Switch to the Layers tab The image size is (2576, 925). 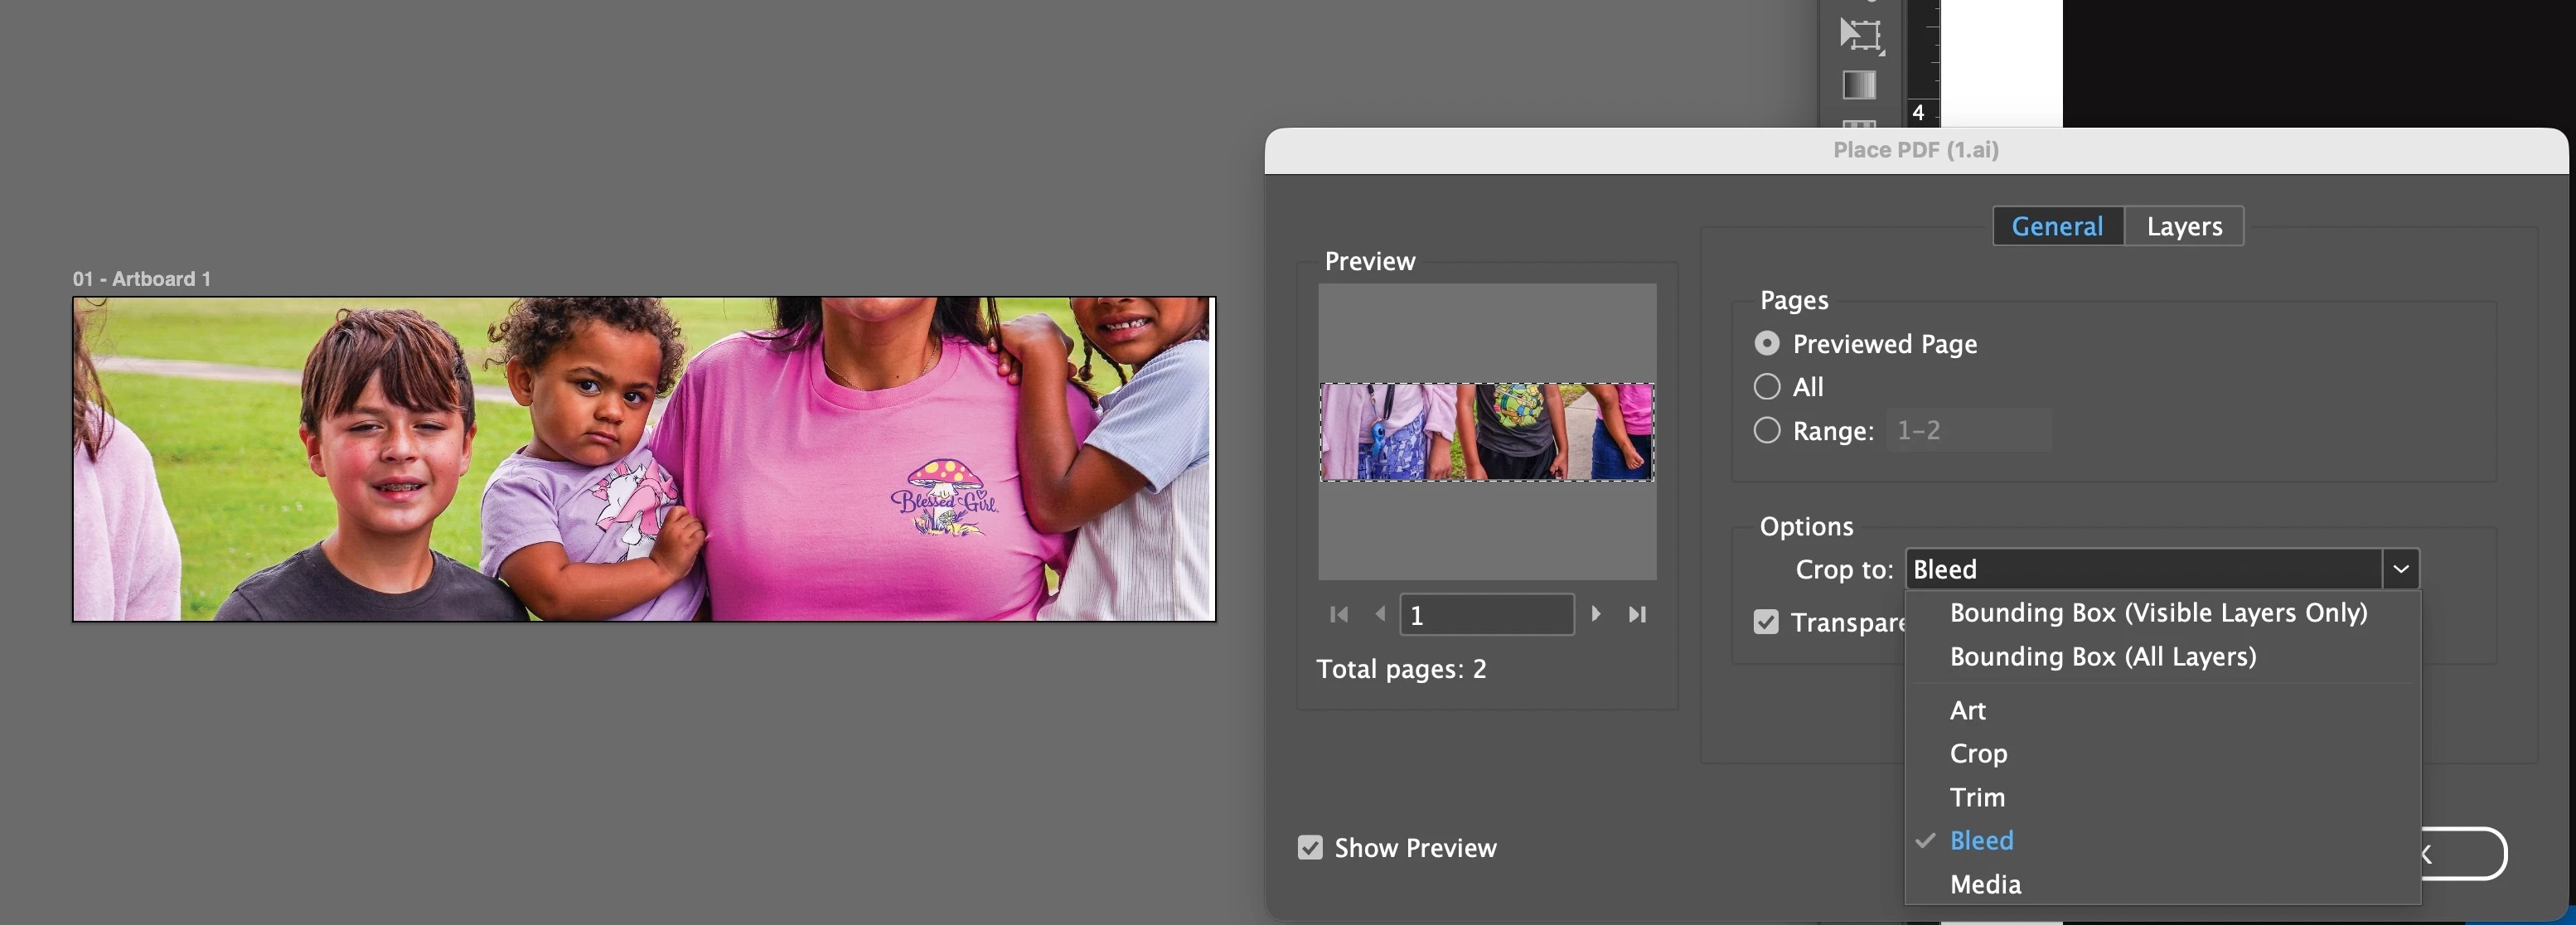tap(2184, 226)
